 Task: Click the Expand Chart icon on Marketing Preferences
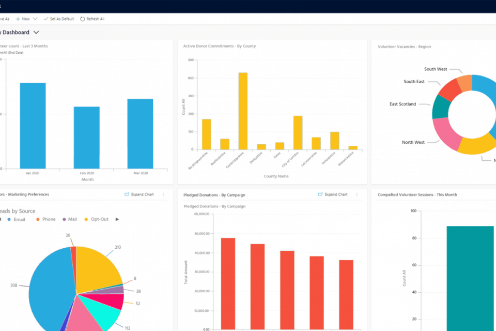(x=127, y=194)
